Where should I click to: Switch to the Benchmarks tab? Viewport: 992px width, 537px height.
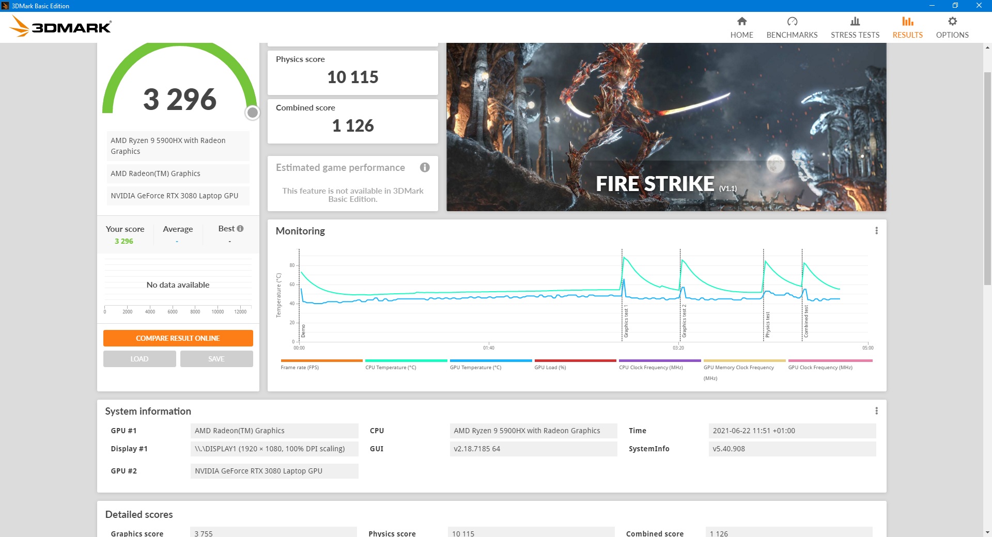[x=792, y=27]
